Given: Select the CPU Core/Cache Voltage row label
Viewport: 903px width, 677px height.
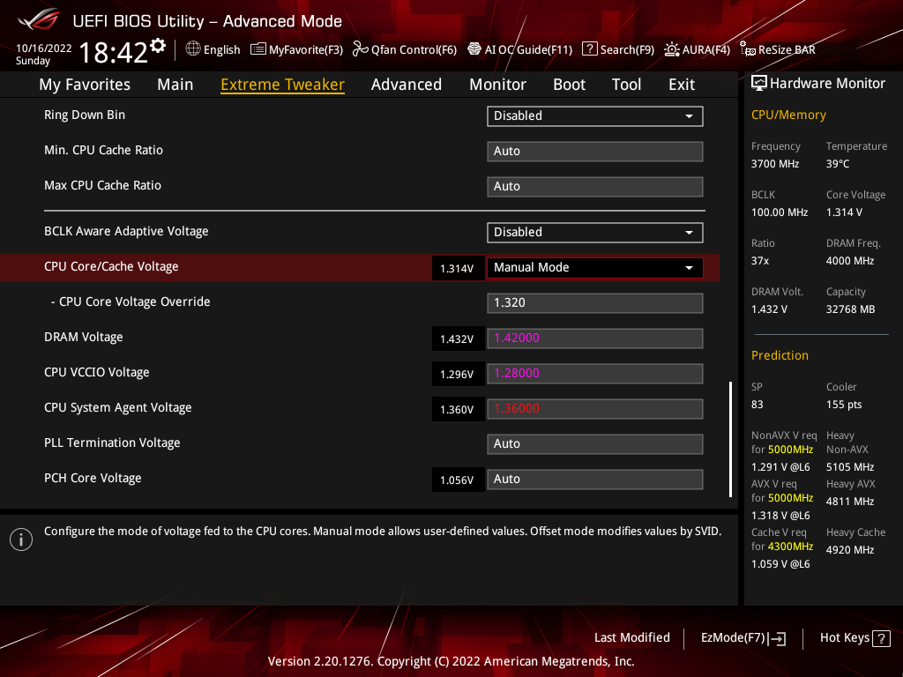Looking at the screenshot, I should (111, 266).
